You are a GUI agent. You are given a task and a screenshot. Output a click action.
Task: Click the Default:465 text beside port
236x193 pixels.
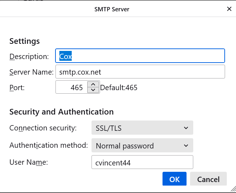(x=119, y=88)
